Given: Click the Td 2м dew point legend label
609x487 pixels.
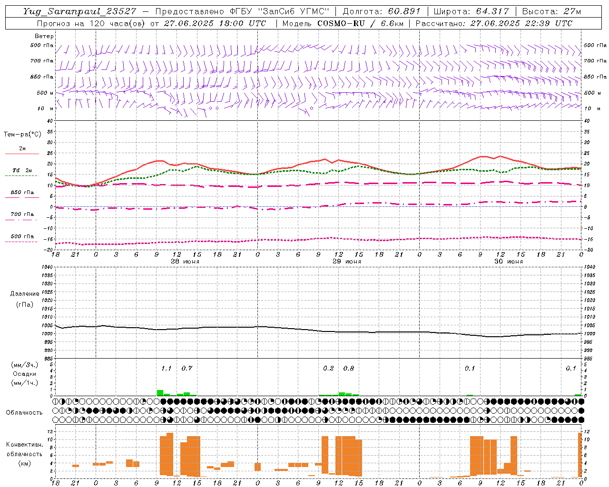Looking at the screenshot, I should 22,170.
